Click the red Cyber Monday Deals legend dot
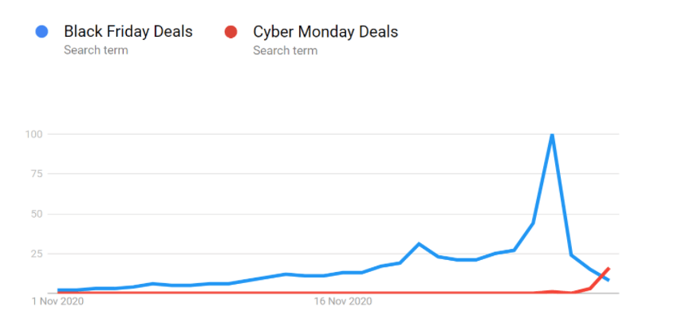 click(x=231, y=32)
